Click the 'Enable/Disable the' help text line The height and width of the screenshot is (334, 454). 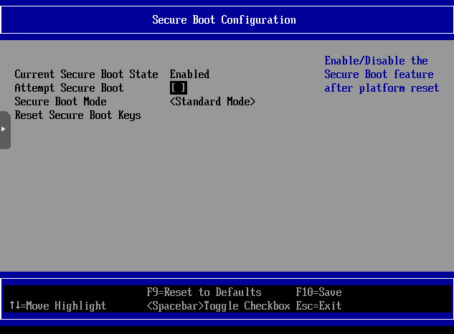[376, 61]
